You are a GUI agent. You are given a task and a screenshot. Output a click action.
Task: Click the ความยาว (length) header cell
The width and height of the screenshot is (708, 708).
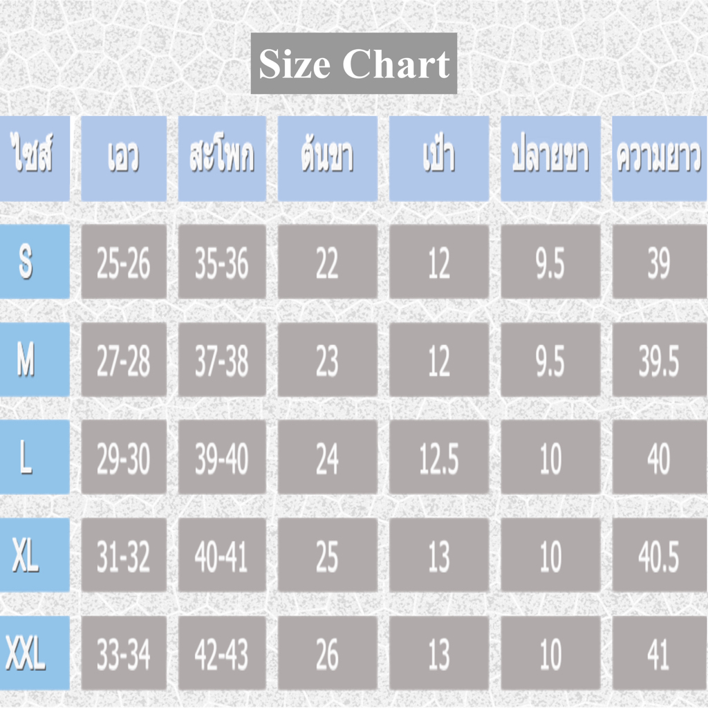(659, 158)
